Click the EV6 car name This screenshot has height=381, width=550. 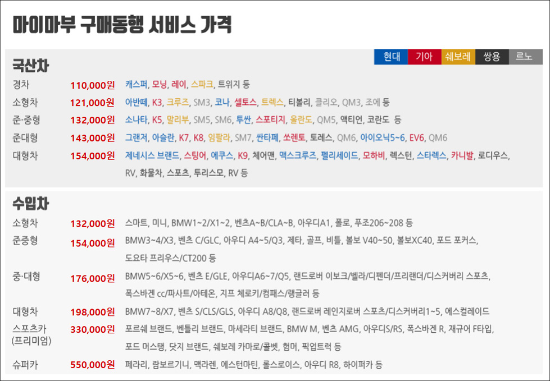click(x=417, y=137)
